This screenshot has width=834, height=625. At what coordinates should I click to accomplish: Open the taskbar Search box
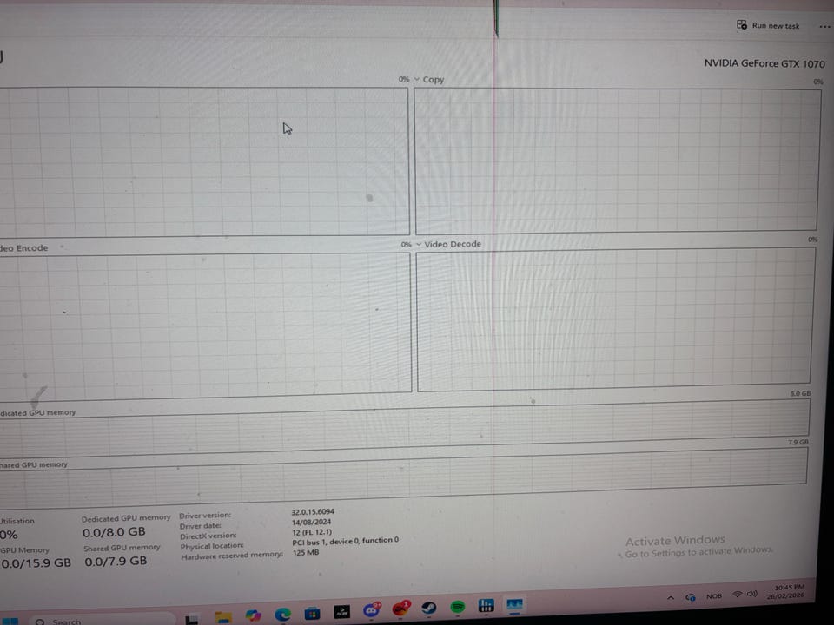pos(101,620)
